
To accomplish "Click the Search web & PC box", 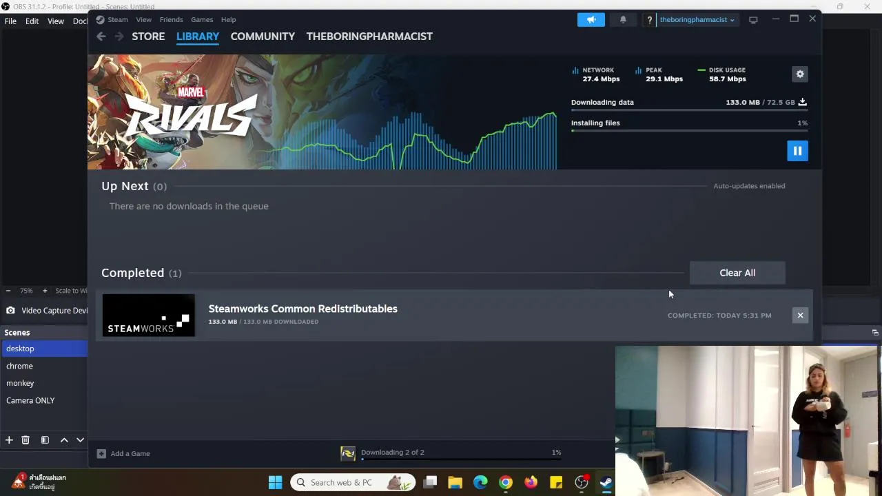I will pos(352,482).
